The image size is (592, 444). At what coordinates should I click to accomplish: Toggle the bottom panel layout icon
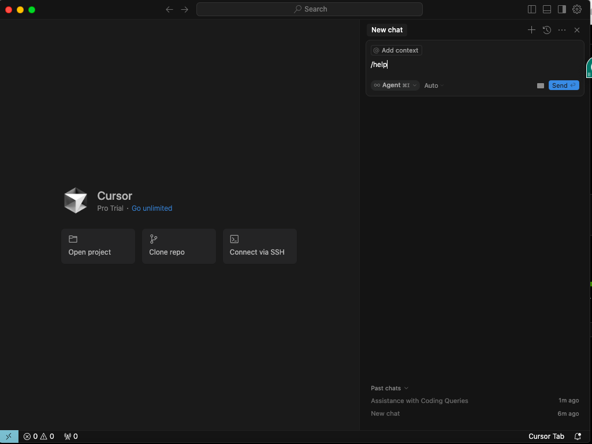point(547,9)
